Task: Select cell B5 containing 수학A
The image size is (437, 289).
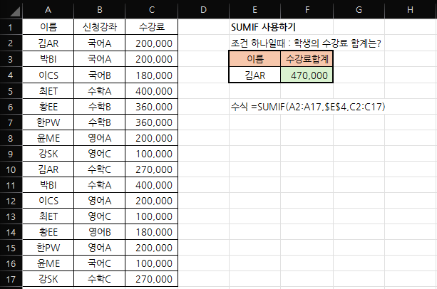Action: pyautogui.click(x=100, y=91)
